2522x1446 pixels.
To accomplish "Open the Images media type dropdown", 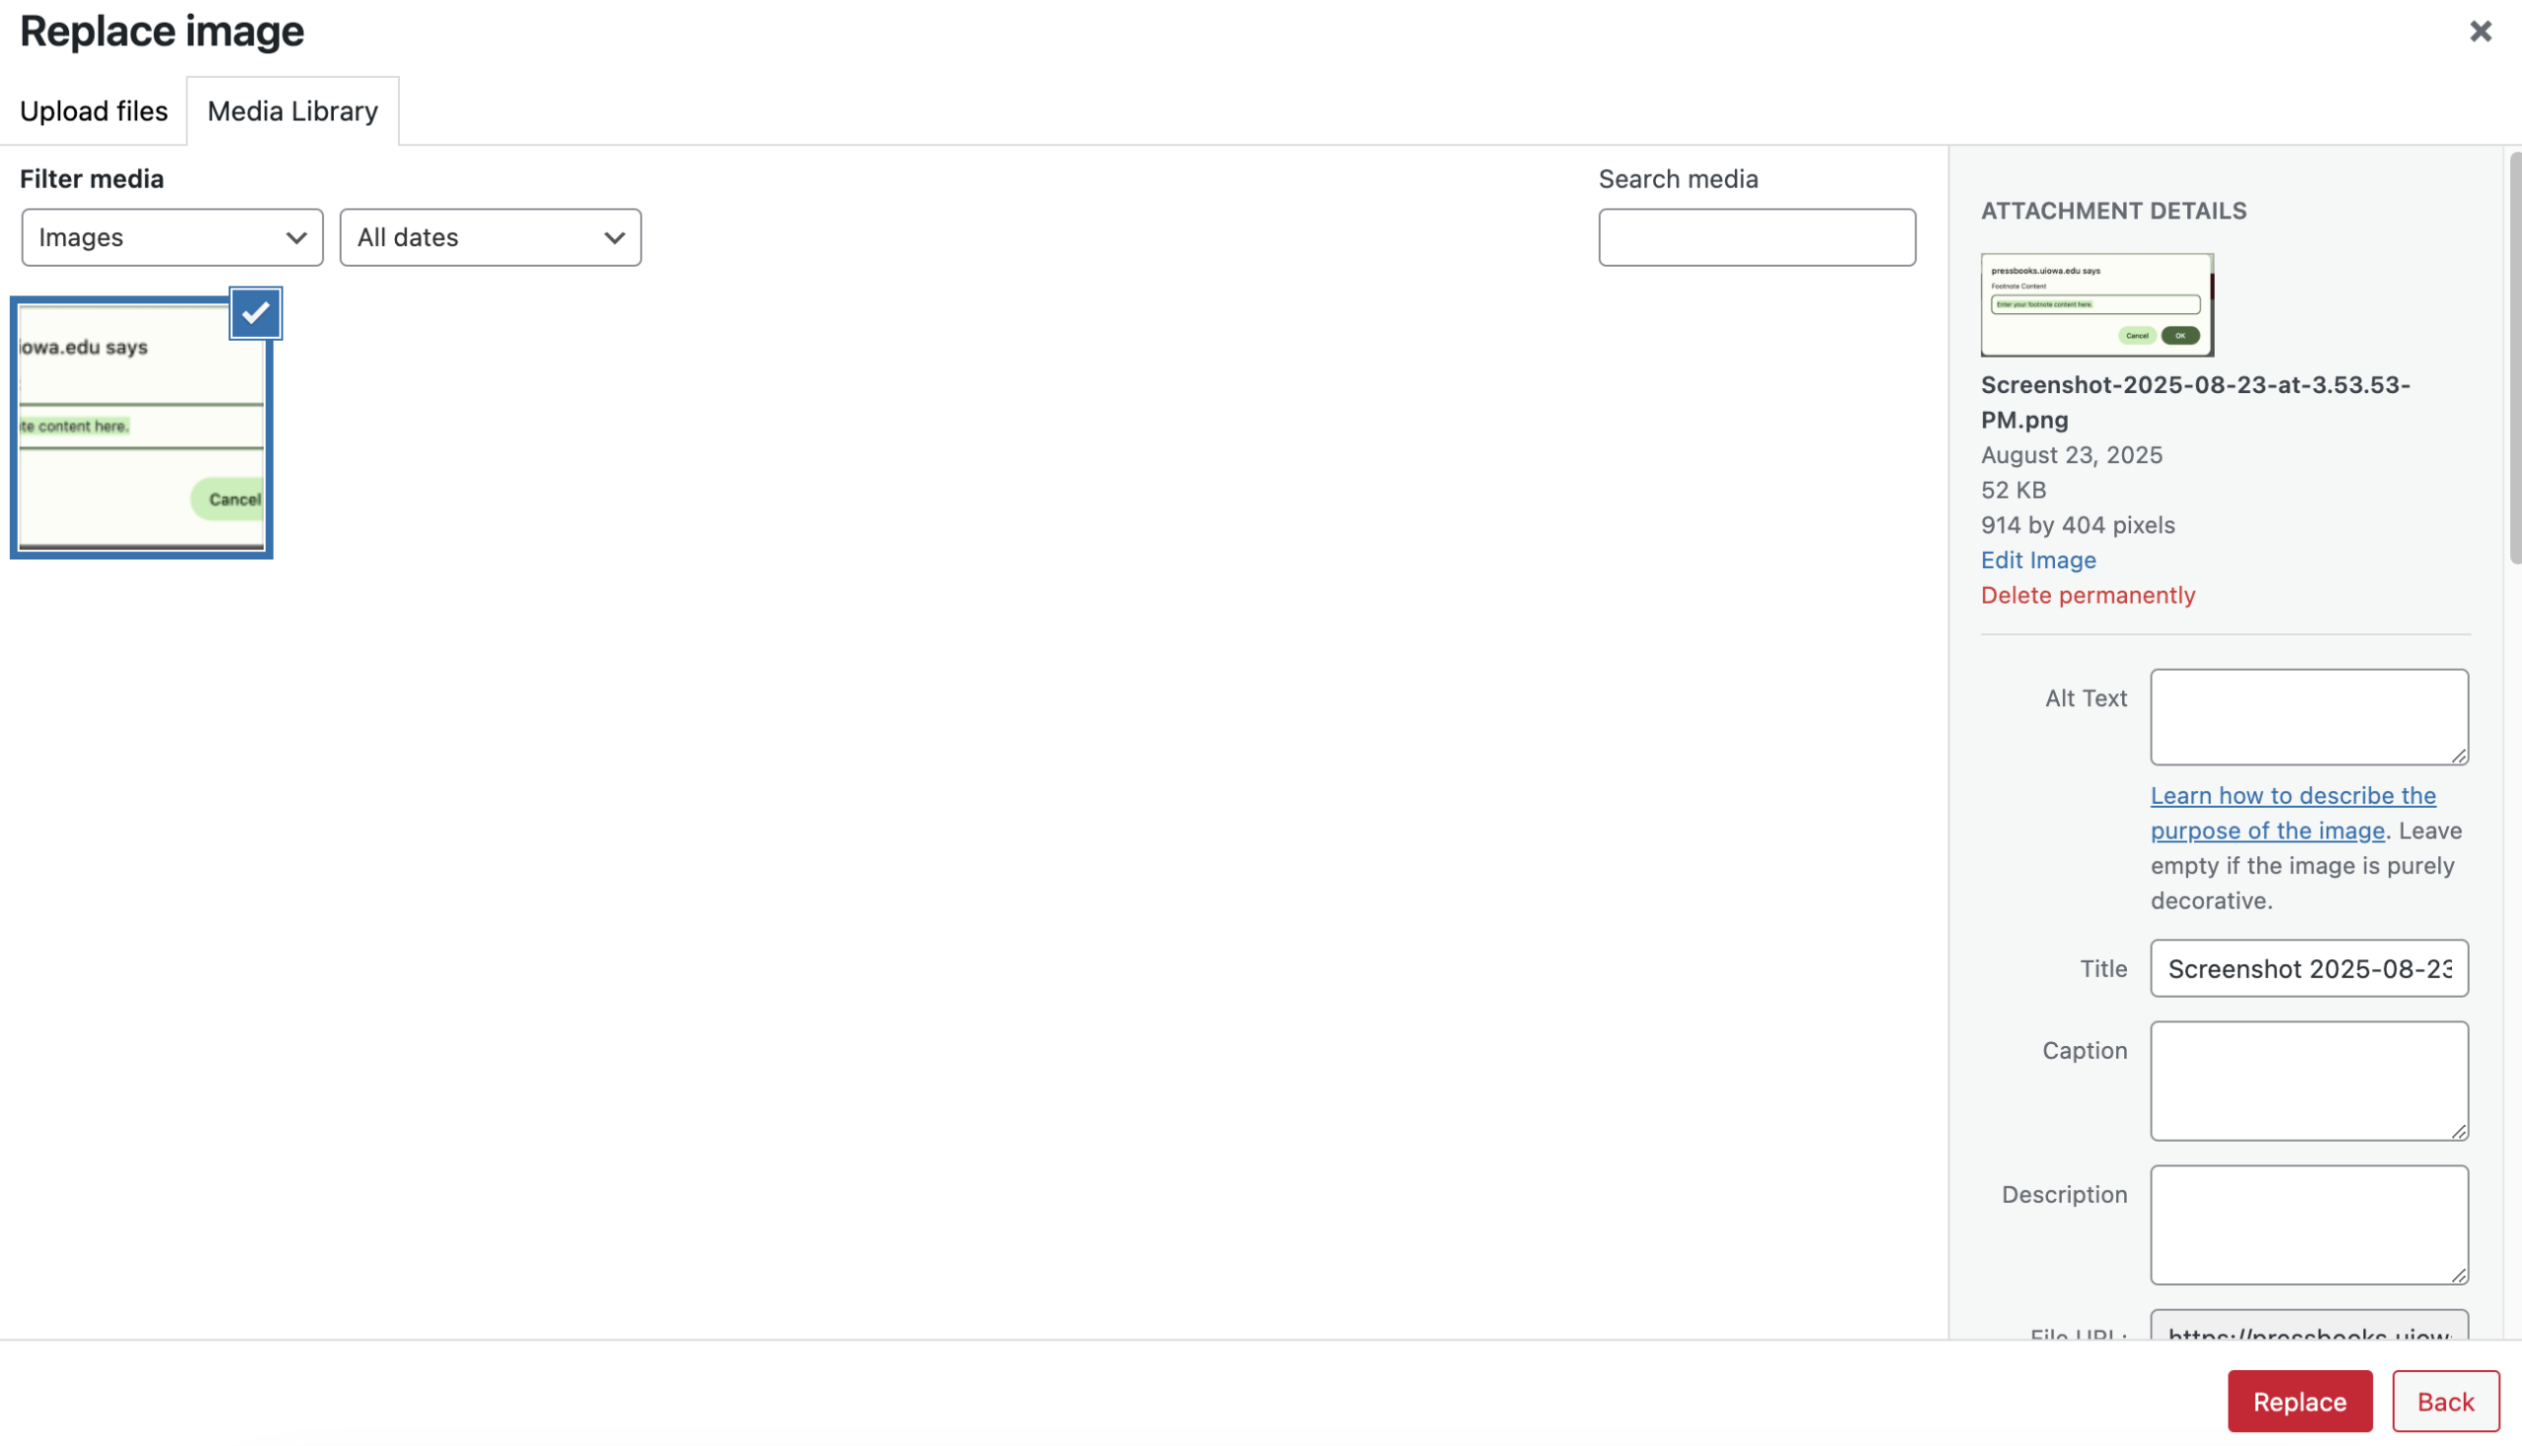I will 171,237.
